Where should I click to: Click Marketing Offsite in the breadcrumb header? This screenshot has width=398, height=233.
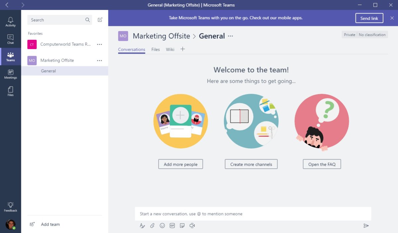[x=161, y=36]
